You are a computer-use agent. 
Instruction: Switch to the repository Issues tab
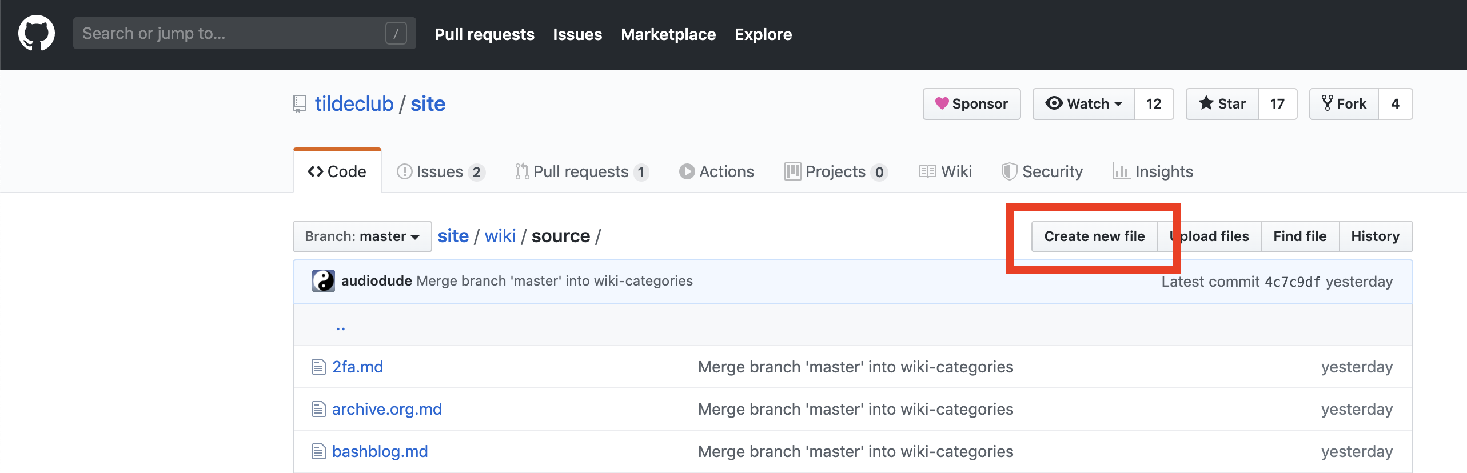441,171
